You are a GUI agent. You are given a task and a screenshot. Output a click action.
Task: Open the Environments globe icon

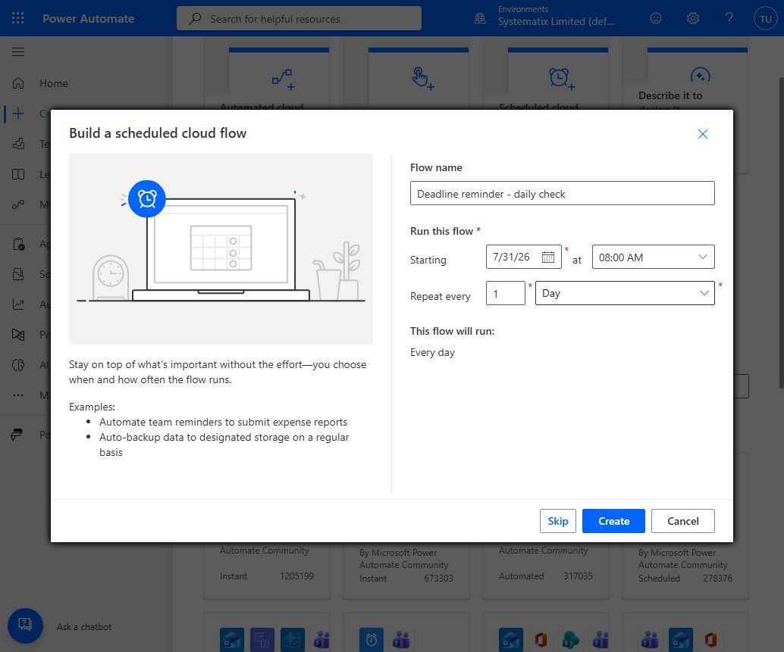tap(479, 18)
